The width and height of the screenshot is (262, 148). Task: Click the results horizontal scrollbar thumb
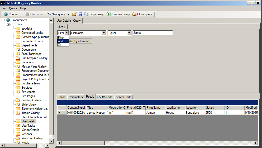[83, 143]
